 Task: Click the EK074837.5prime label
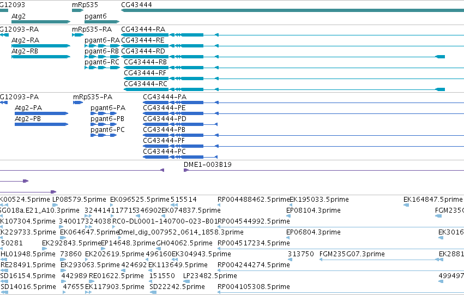tap(191, 210)
